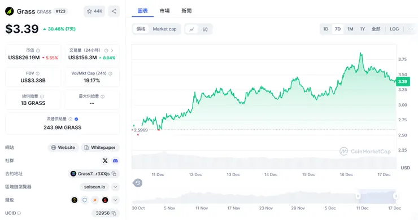
Task: Expand the wallets list chevron
Action: click(x=115, y=200)
